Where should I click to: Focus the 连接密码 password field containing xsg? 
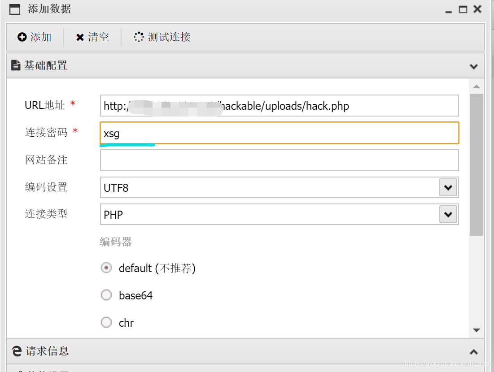pos(279,133)
